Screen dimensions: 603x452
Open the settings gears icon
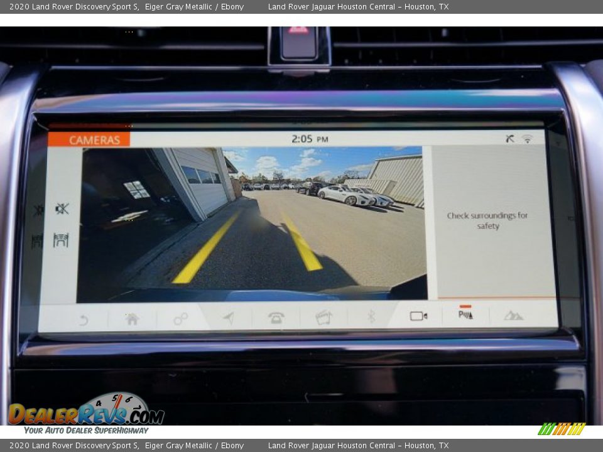click(x=180, y=319)
